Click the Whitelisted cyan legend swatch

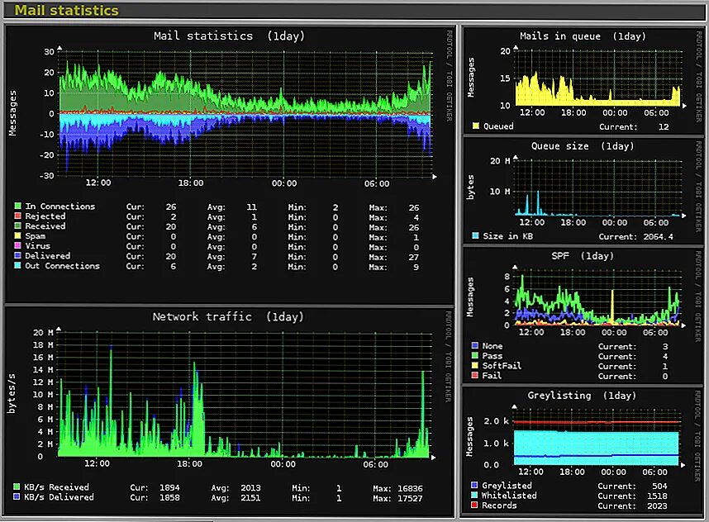[x=474, y=496]
